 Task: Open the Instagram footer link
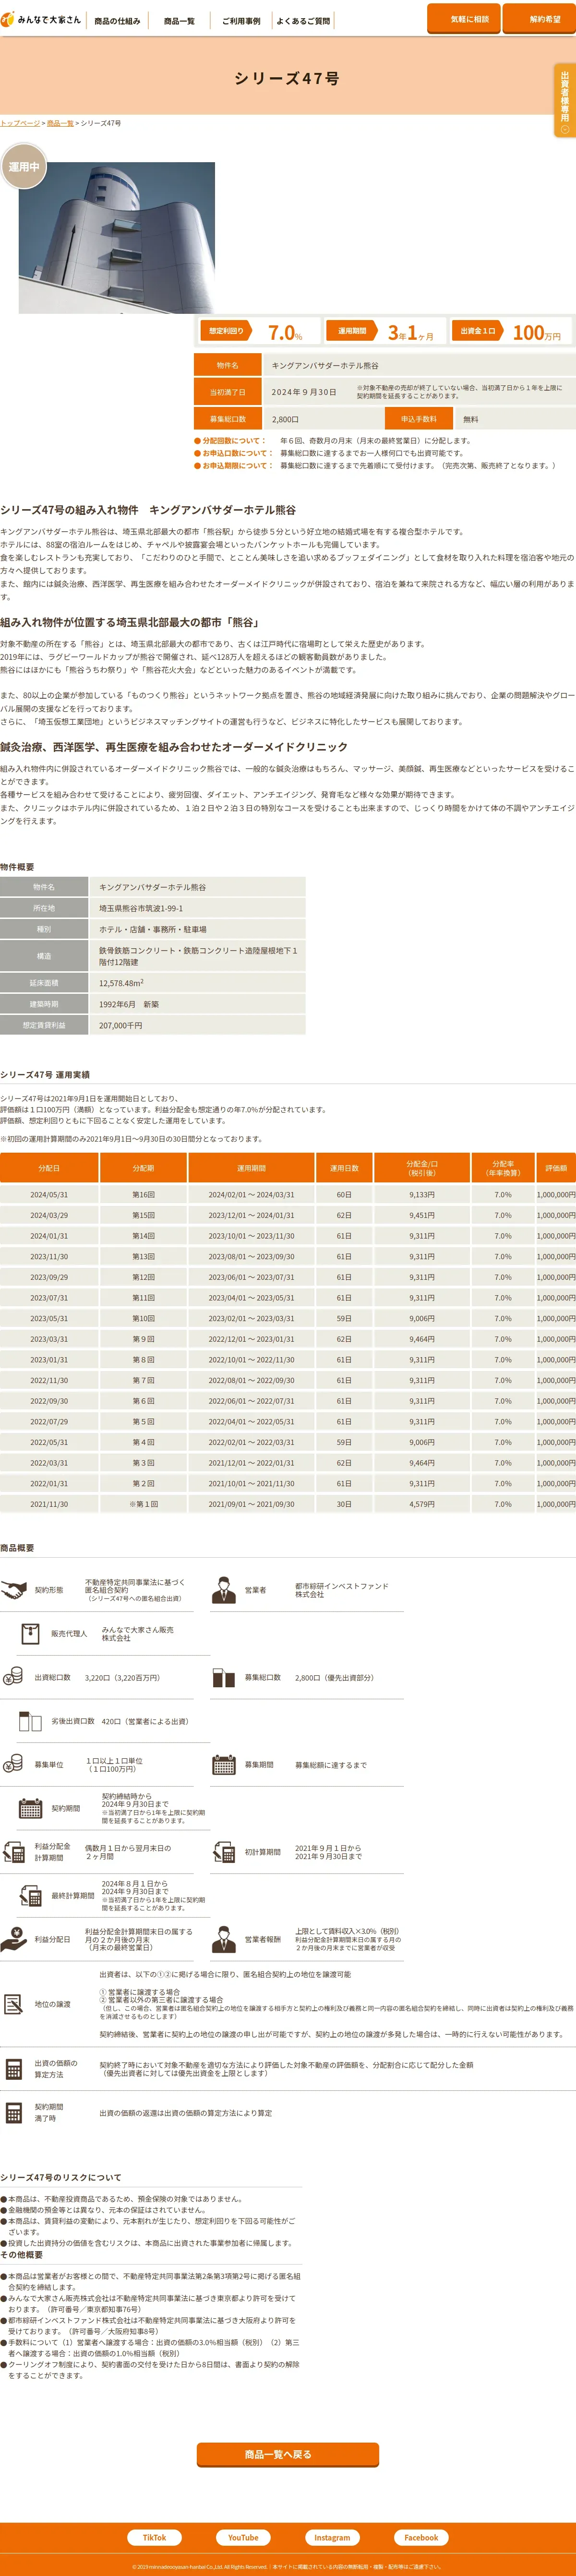(x=332, y=2538)
